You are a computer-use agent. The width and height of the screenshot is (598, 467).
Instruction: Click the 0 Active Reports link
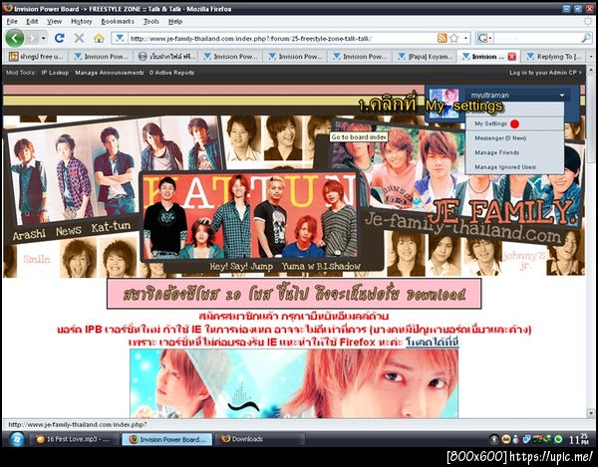tap(171, 73)
